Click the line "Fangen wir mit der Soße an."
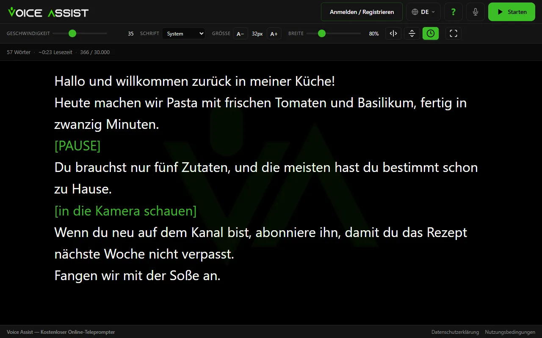542x338 pixels. [138, 276]
